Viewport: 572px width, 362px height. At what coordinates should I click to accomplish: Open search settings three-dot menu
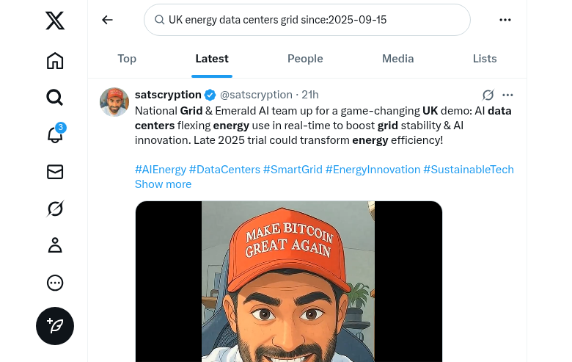(x=505, y=20)
